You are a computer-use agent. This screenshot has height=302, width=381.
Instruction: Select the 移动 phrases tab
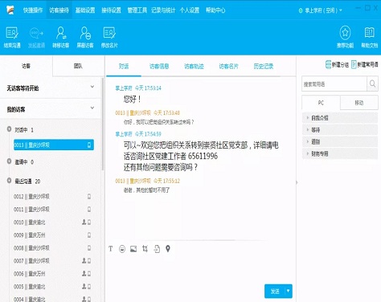[x=359, y=103]
